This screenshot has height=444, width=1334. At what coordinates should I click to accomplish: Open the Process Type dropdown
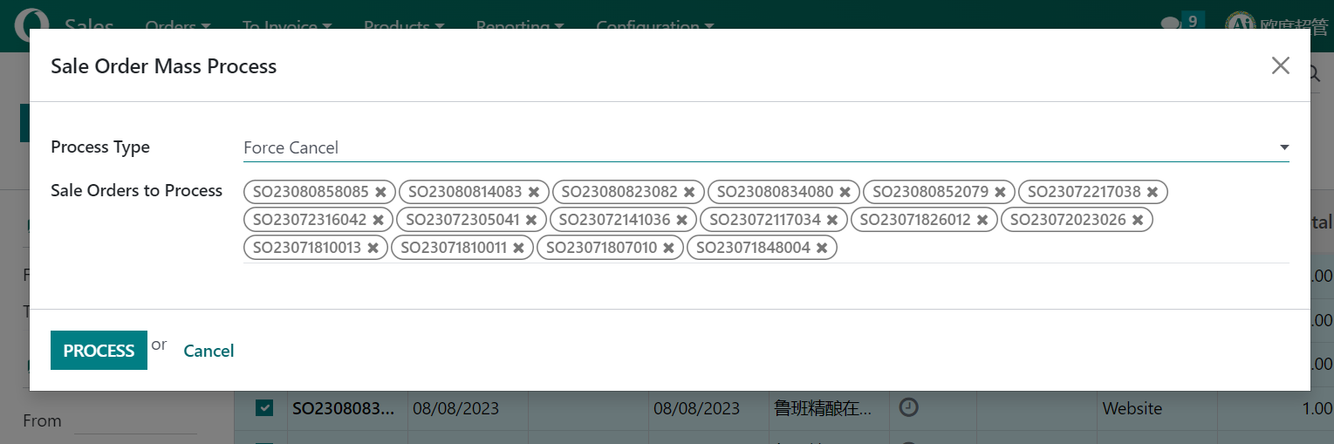pyautogui.click(x=766, y=147)
